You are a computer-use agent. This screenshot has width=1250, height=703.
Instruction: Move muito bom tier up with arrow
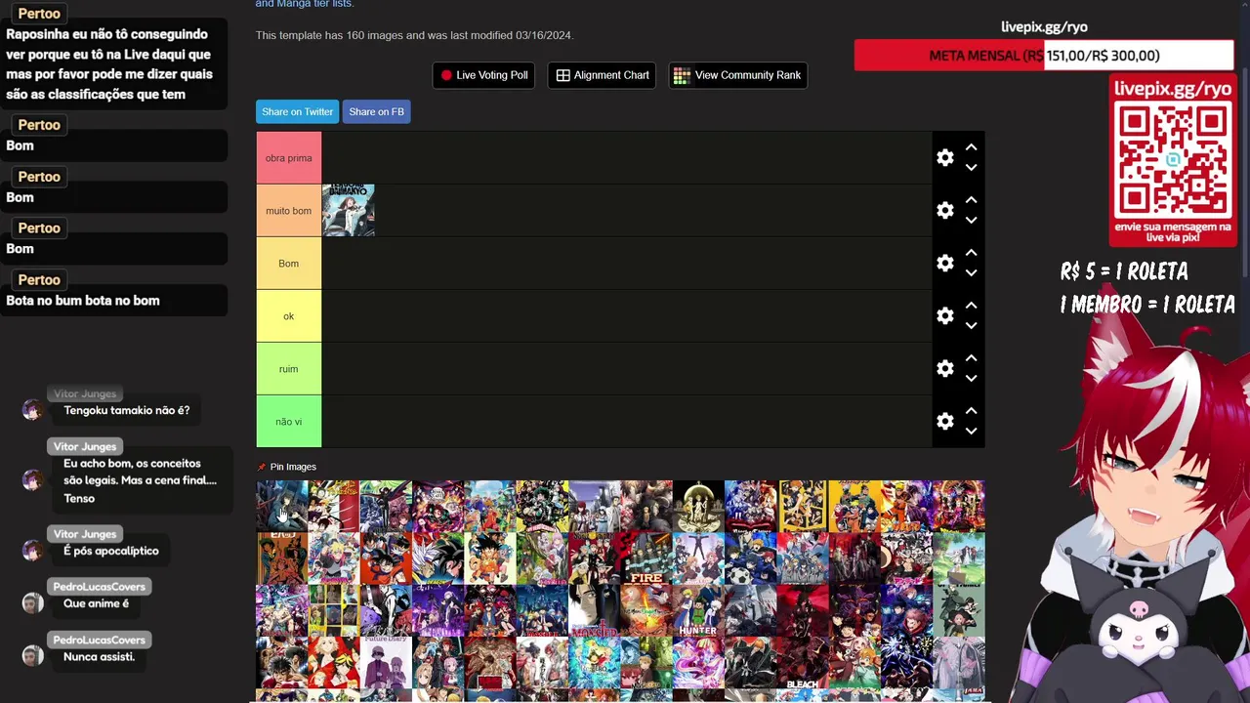click(x=971, y=200)
